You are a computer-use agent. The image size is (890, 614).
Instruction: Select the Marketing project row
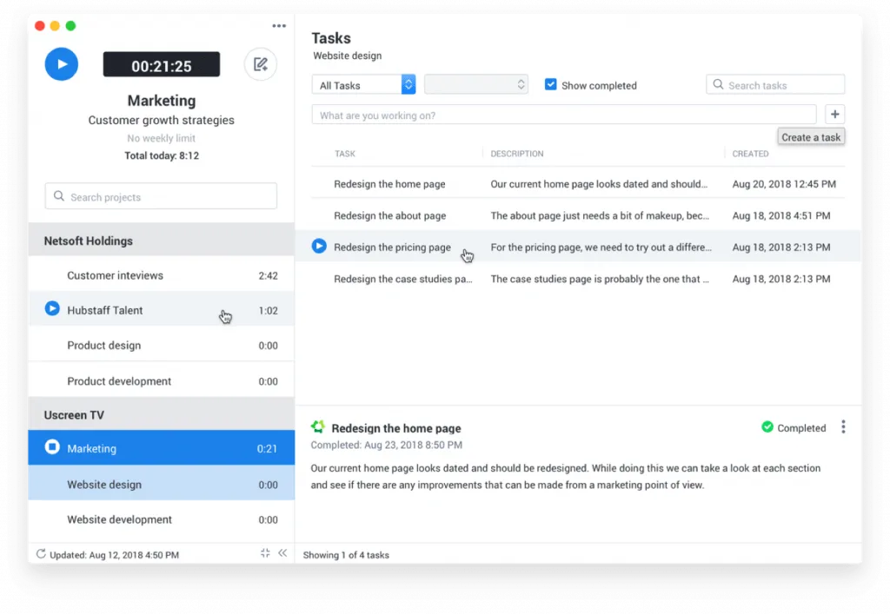tap(161, 447)
